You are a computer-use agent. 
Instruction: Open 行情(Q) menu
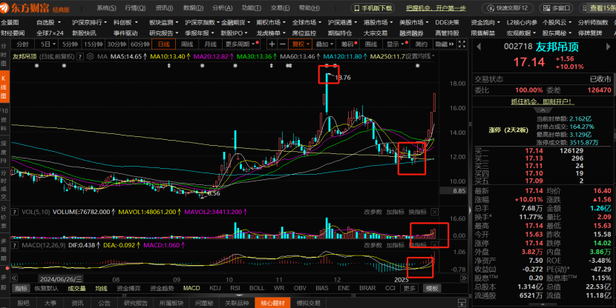click(135, 8)
